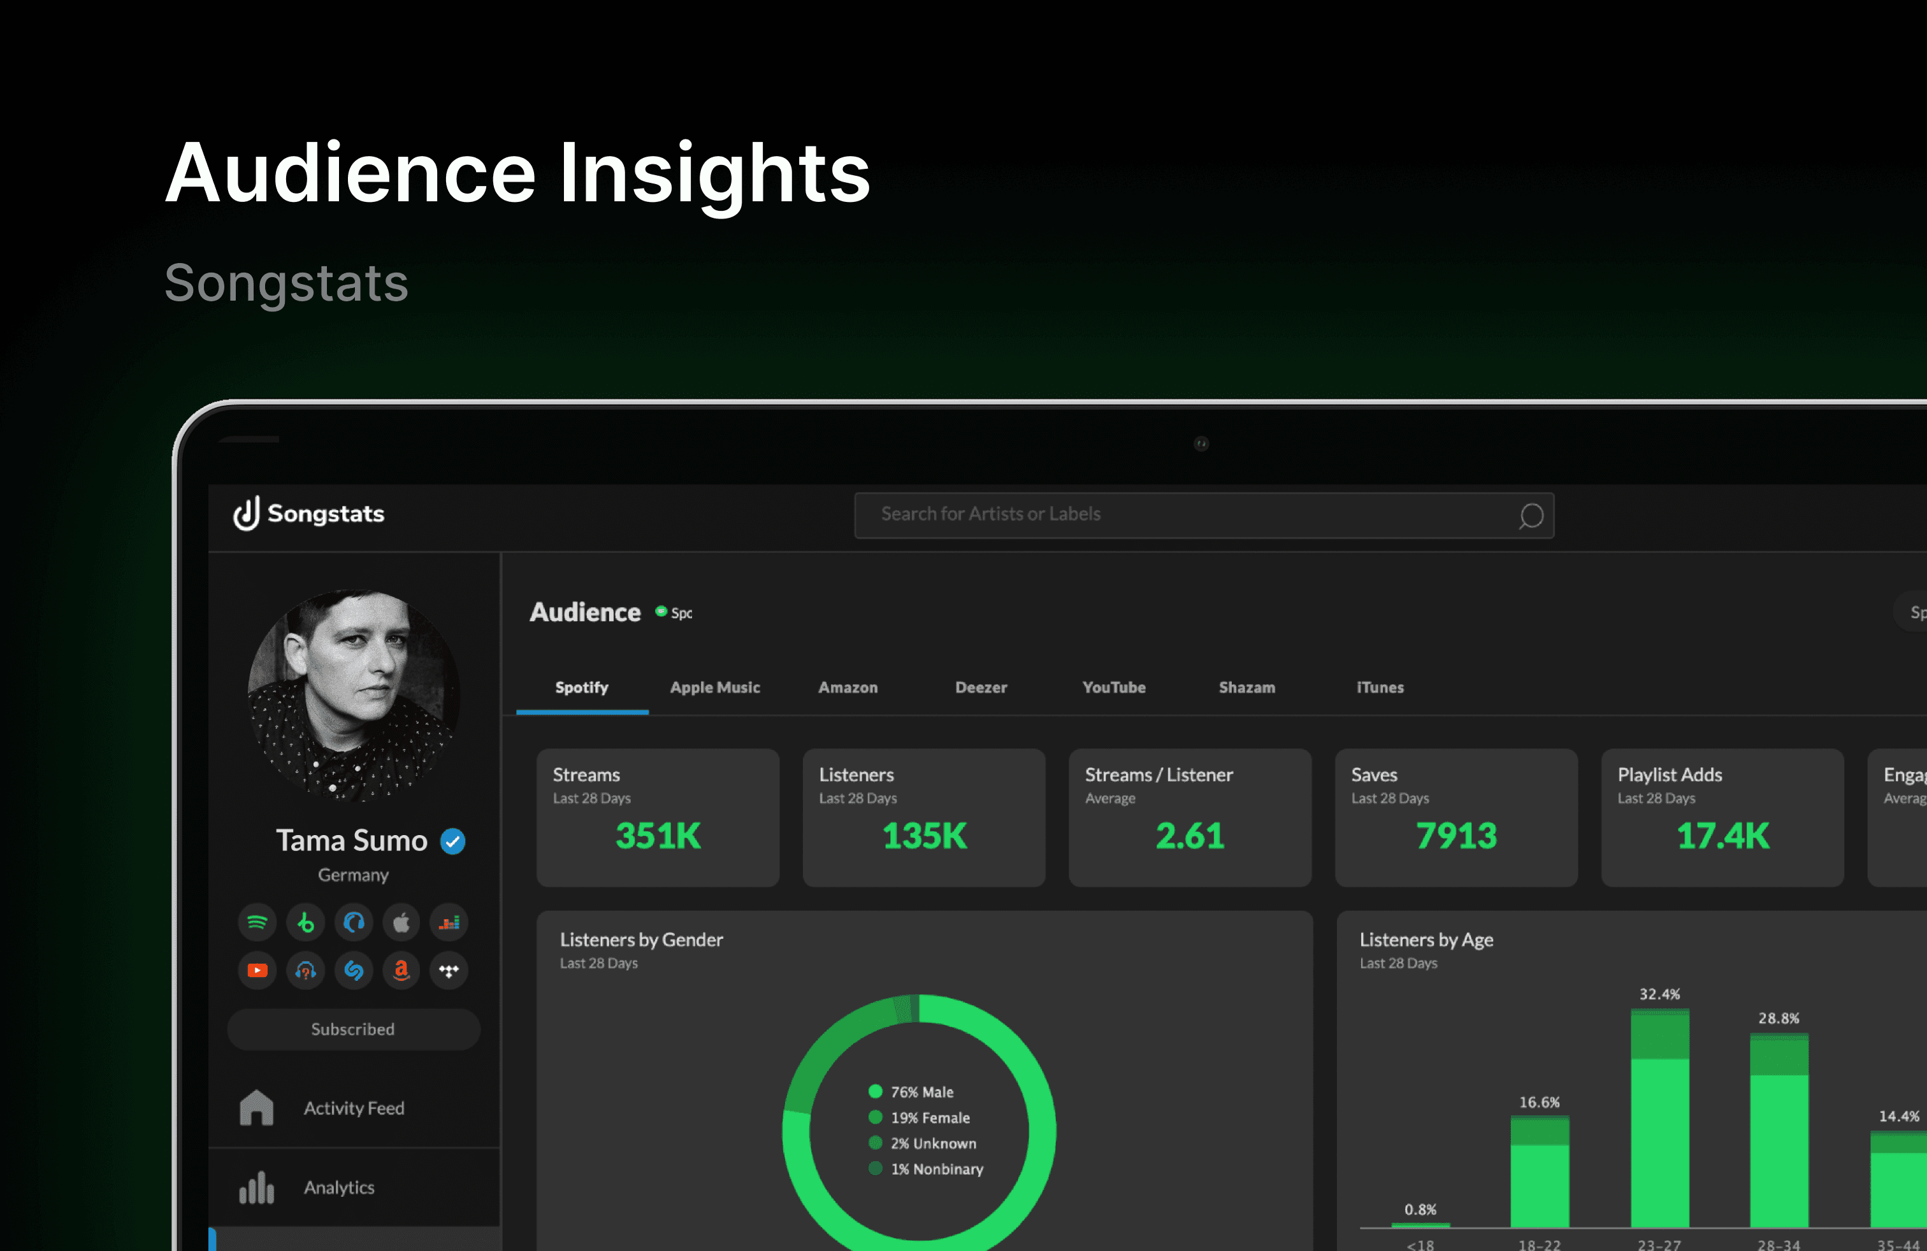Open the Amazon platform icon
The width and height of the screenshot is (1927, 1251).
401,970
